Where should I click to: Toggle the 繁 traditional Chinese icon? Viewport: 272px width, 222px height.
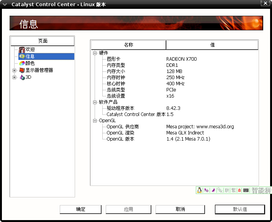(234, 191)
